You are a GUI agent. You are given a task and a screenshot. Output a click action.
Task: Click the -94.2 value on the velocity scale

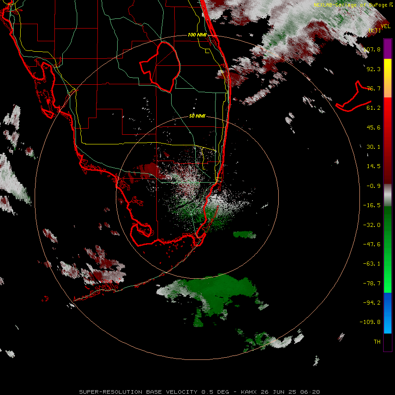[372, 303]
